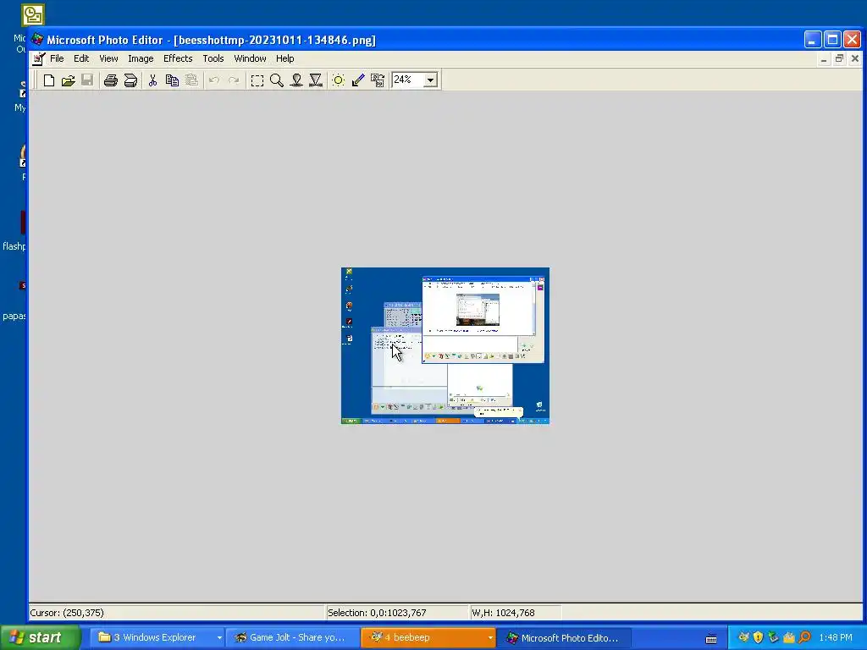The height and width of the screenshot is (650, 867).
Task: Expand the beebeep taskbar group arrow
Action: 490,638
